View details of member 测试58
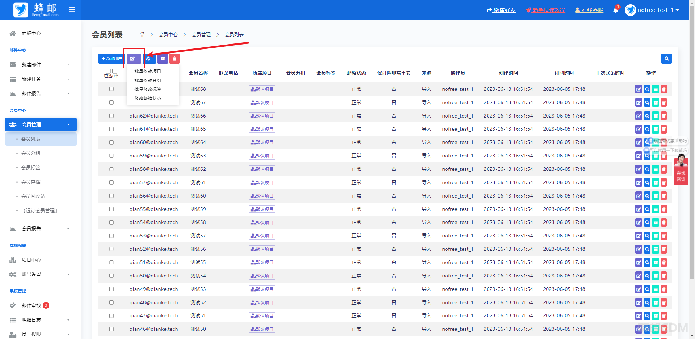Viewport: 695px width, 339px height. 647,223
